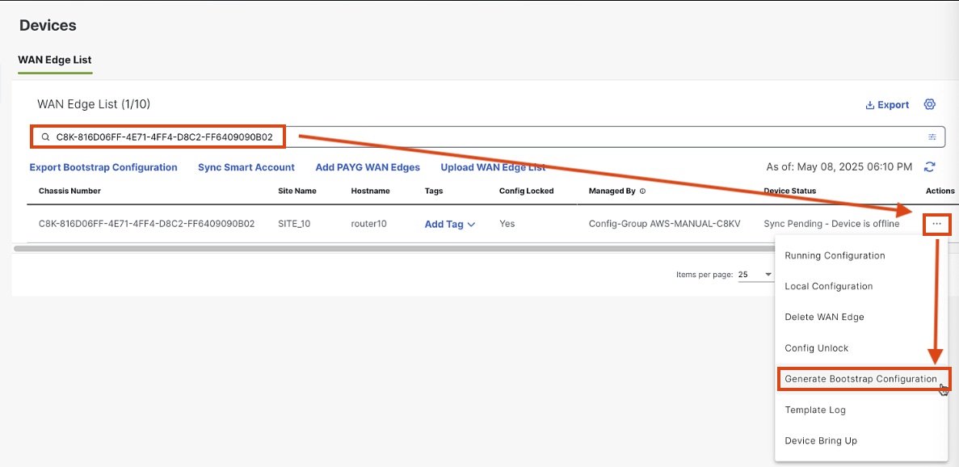Viewport: 959px width, 467px height.
Task: Click the Config Locked value Yes
Action: (x=507, y=224)
